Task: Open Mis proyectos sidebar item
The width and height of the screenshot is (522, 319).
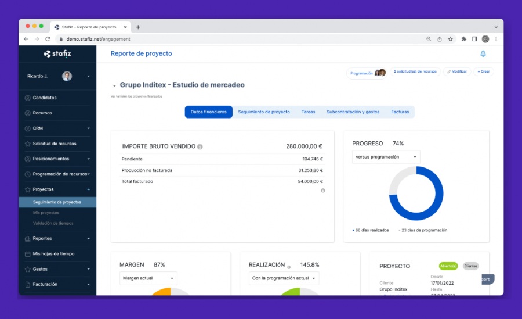Action: [x=46, y=213]
